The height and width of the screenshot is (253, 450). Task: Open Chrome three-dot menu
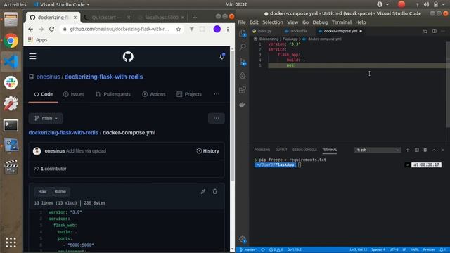228,29
